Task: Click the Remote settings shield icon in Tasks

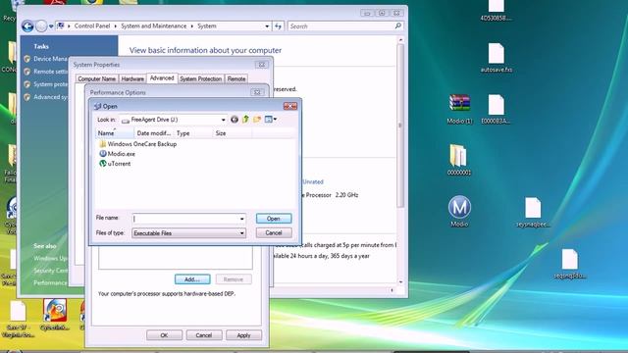Action: tap(26, 72)
